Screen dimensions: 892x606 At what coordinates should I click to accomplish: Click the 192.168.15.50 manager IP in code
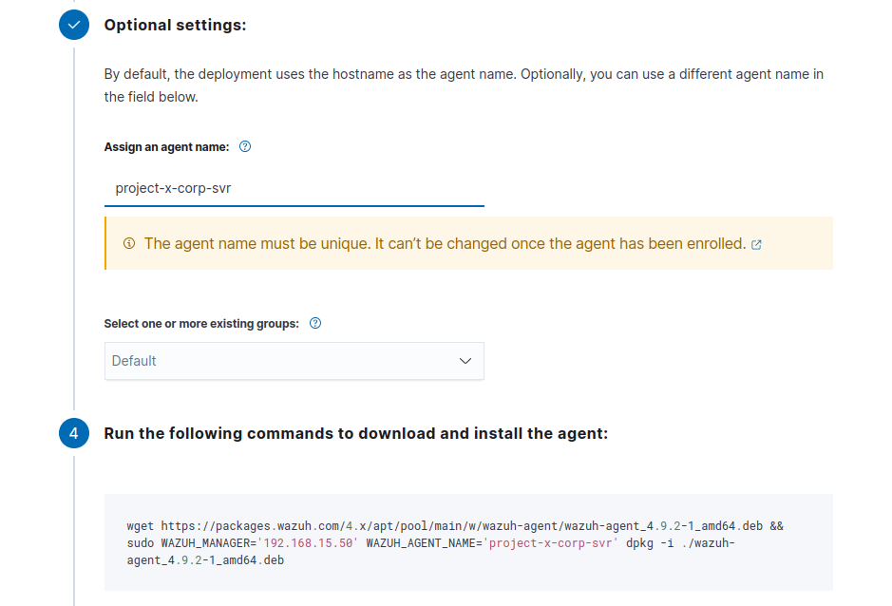click(x=309, y=542)
